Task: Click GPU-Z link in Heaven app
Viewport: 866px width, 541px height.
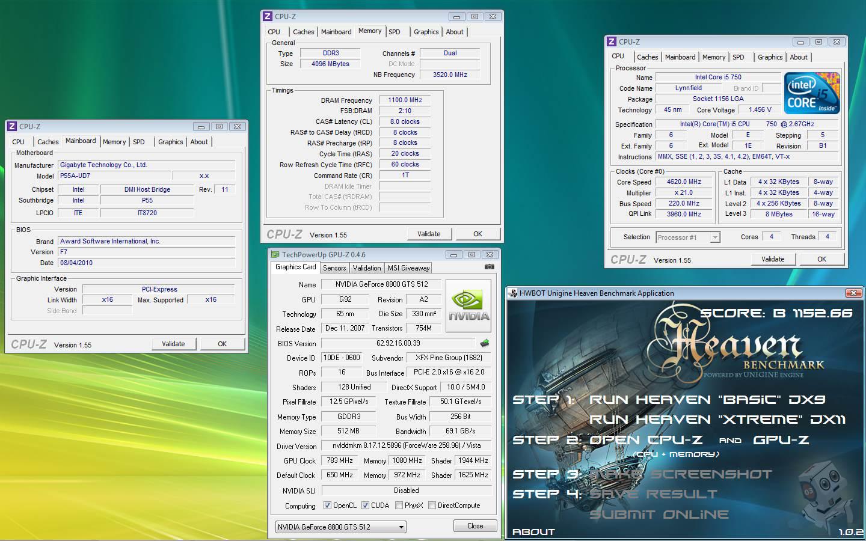Action: (x=781, y=440)
